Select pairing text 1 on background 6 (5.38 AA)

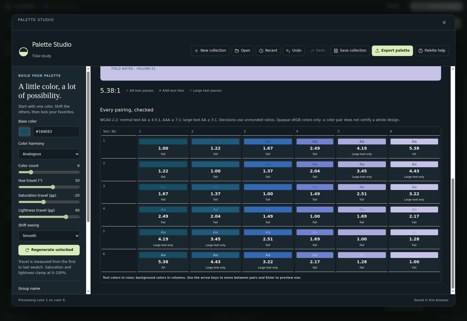(414, 147)
